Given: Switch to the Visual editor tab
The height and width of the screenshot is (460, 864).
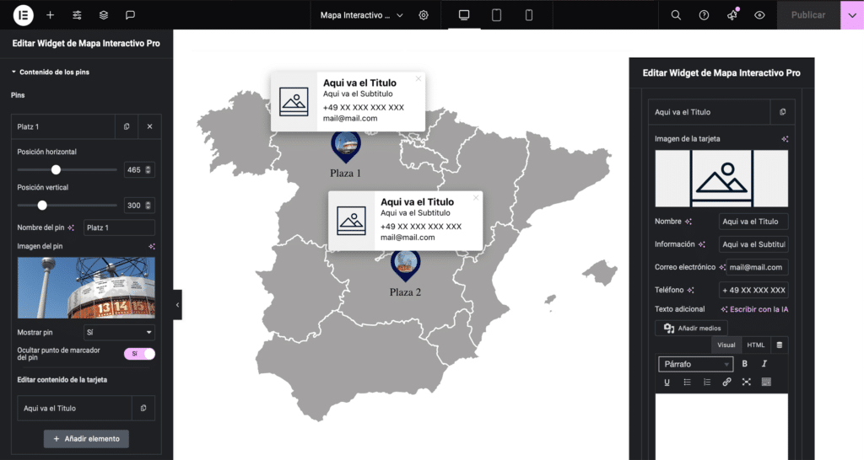Looking at the screenshot, I should (x=726, y=345).
